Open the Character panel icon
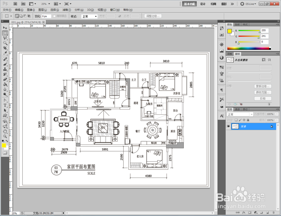Screen dimensions: 281x216 [222, 116]
